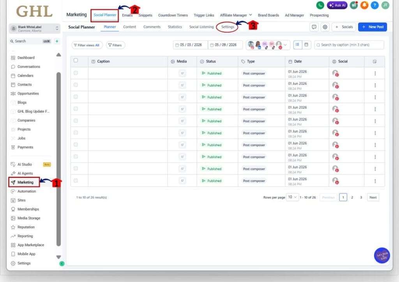399x282 pixels.
Task: Open AI Studio in the sidebar
Action: [25, 165]
